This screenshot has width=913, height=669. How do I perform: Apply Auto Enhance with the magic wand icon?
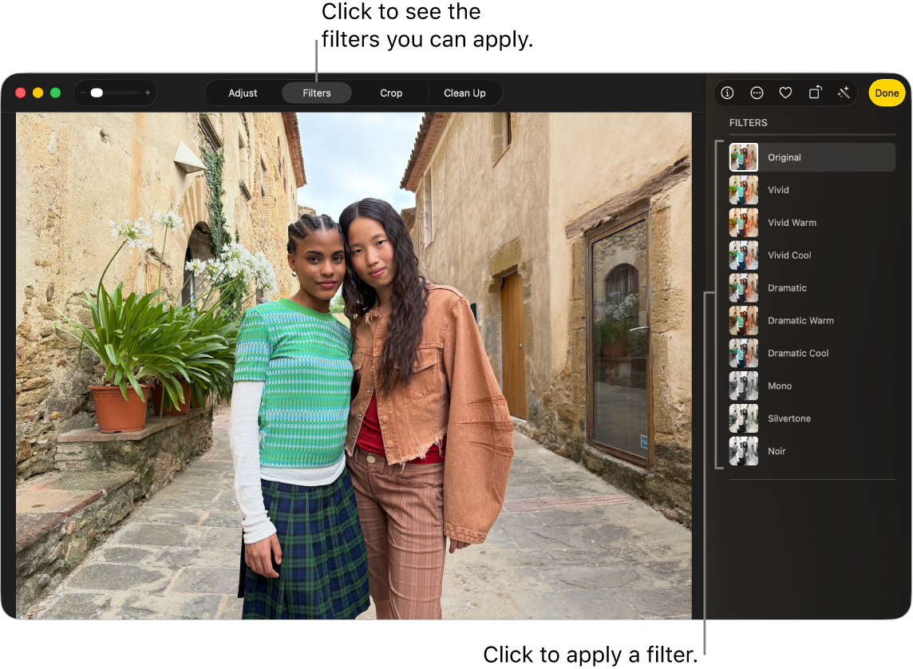coord(844,93)
